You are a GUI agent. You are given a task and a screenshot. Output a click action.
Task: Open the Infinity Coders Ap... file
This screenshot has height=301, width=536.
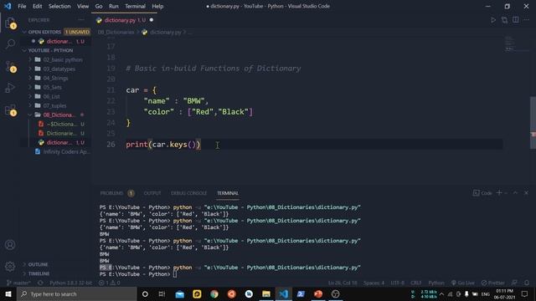(67, 152)
